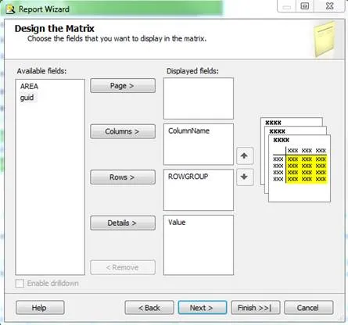Click the move down arrow icon
Image resolution: width=348 pixels, height=325 pixels.
point(245,177)
